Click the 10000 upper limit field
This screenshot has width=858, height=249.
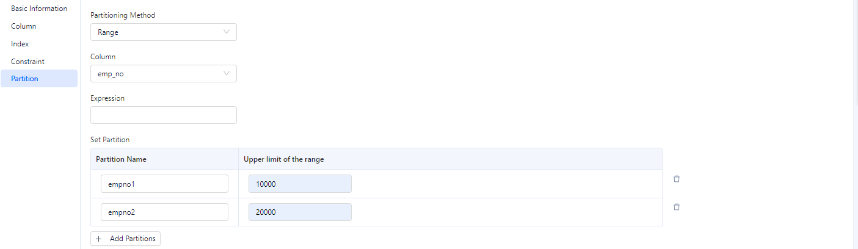pyautogui.click(x=300, y=184)
